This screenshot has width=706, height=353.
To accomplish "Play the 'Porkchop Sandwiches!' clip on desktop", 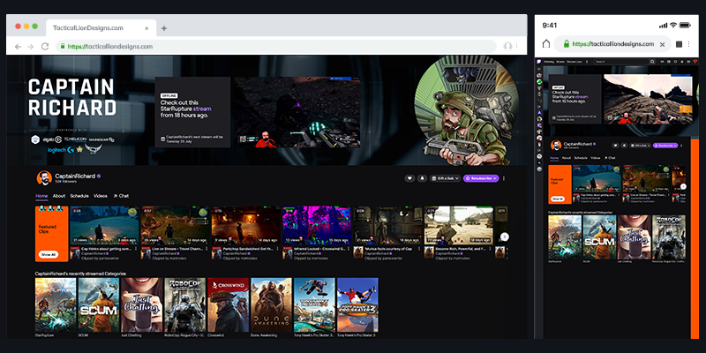I will click(246, 225).
